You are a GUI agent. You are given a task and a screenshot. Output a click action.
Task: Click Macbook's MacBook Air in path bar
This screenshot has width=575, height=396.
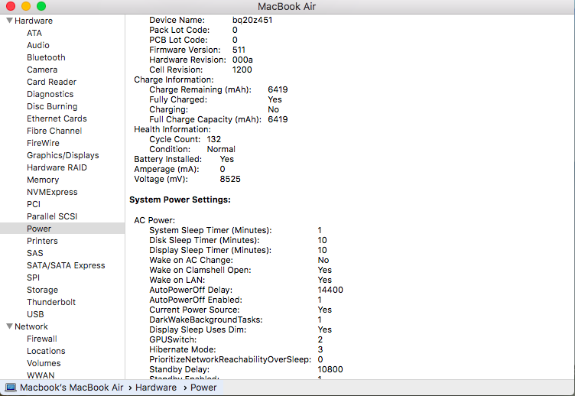(72, 388)
